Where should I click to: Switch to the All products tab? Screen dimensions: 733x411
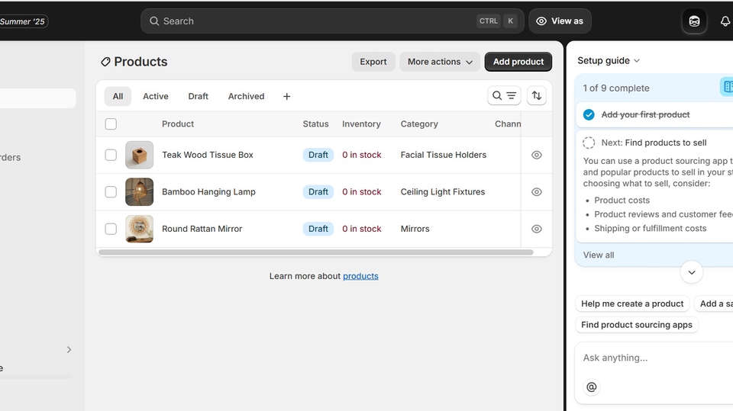[118, 96]
